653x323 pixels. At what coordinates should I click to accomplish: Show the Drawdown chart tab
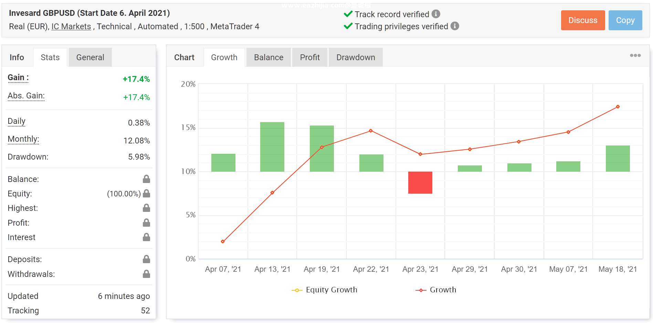[x=356, y=57]
